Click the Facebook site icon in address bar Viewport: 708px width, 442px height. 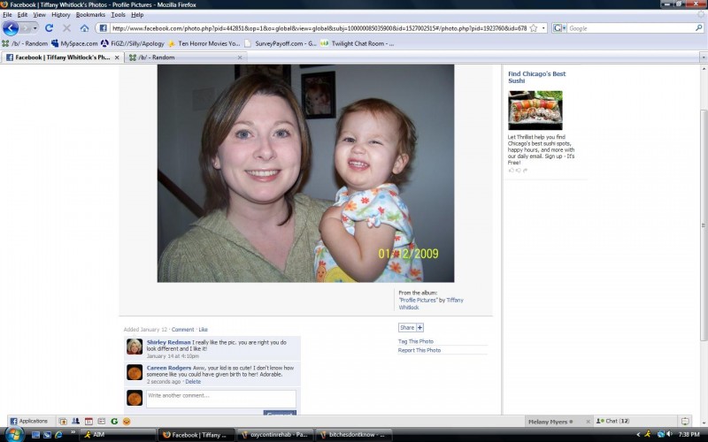[103, 28]
